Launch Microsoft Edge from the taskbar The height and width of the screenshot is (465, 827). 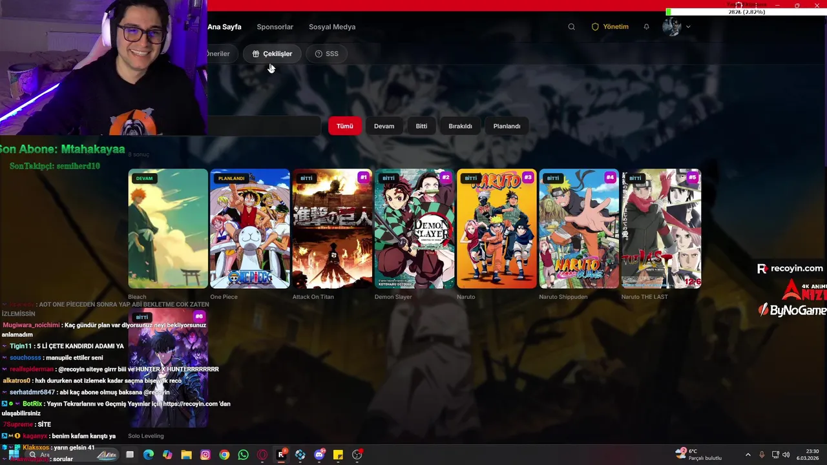pyautogui.click(x=149, y=455)
